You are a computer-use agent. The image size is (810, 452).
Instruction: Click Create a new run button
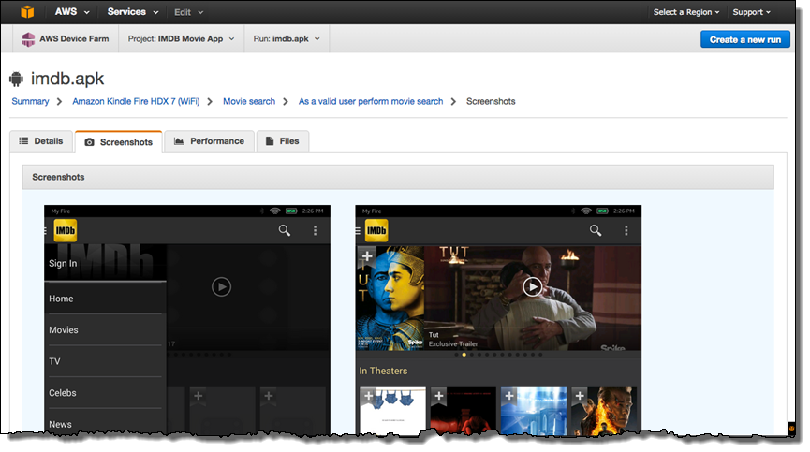click(x=744, y=39)
